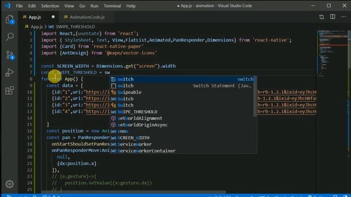
Task: Select the ServiceWorker suggestion
Action: pos(183,144)
